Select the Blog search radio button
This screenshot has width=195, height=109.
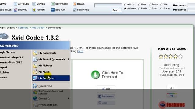point(150,8)
